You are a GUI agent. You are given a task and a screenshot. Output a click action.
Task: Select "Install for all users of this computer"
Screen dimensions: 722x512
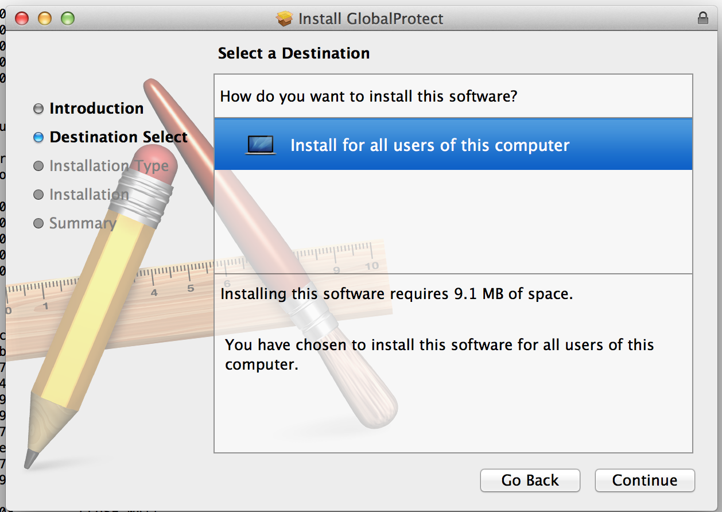429,145
